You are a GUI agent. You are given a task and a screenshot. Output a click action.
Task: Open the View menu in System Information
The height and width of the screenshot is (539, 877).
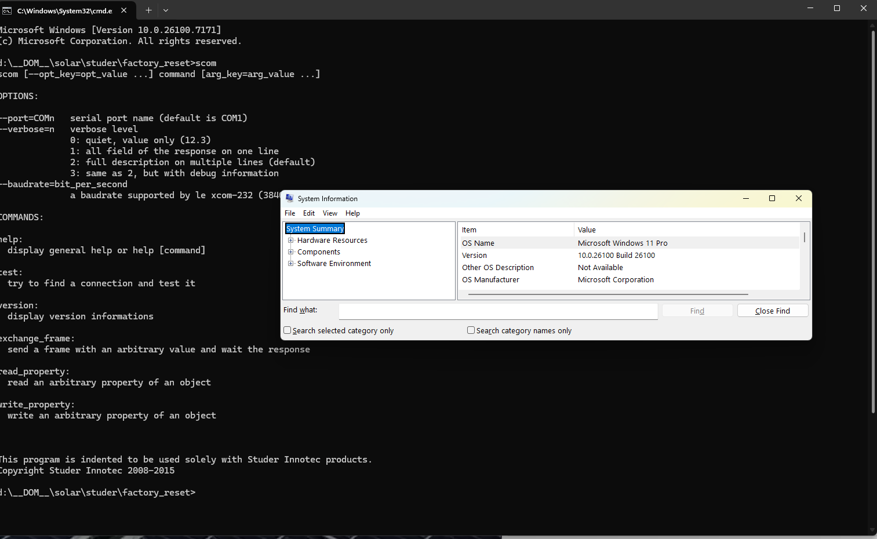pyautogui.click(x=330, y=213)
